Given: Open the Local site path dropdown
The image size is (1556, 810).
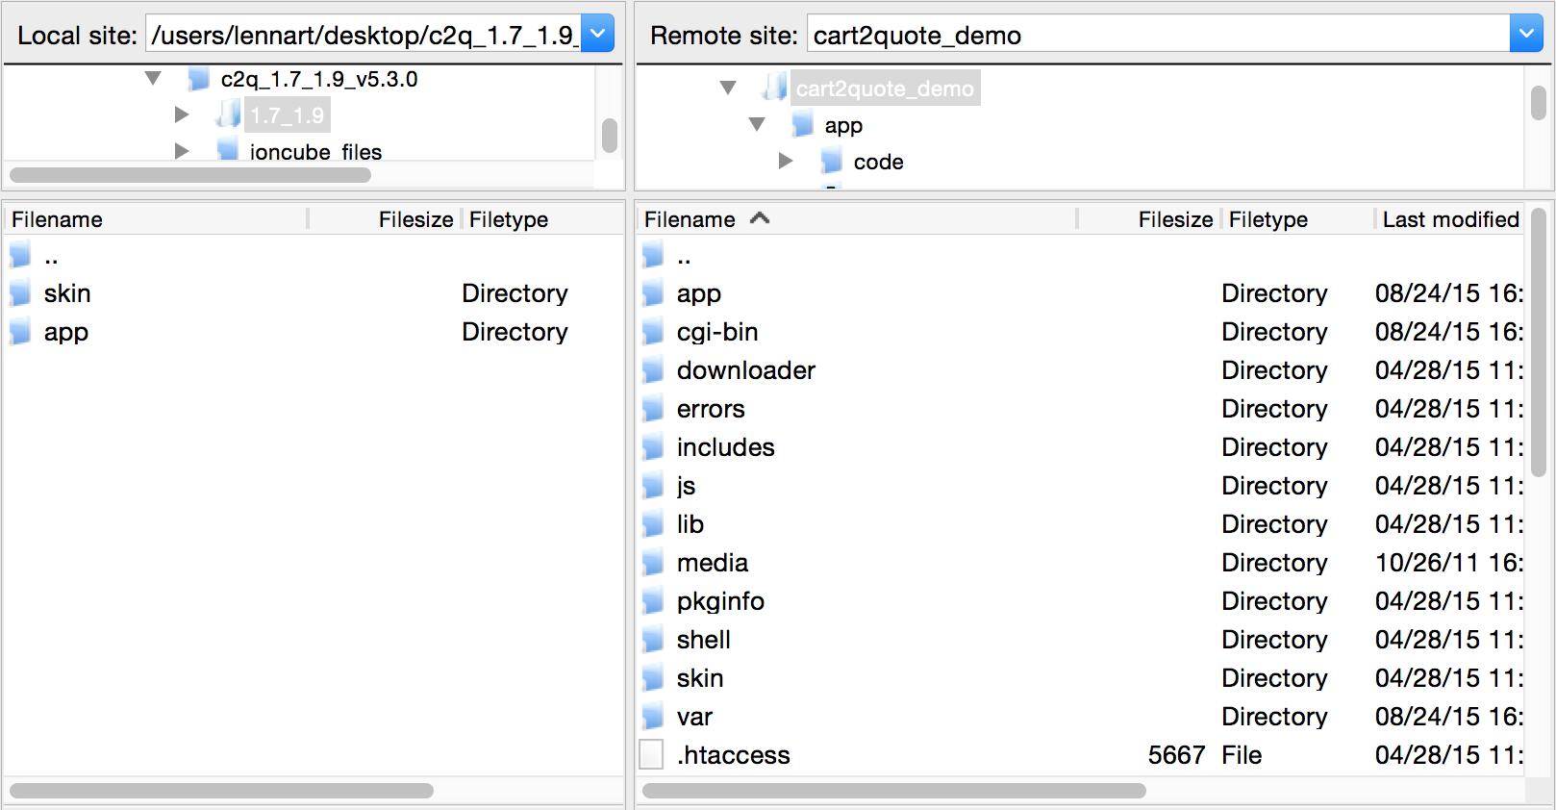Looking at the screenshot, I should [x=597, y=35].
